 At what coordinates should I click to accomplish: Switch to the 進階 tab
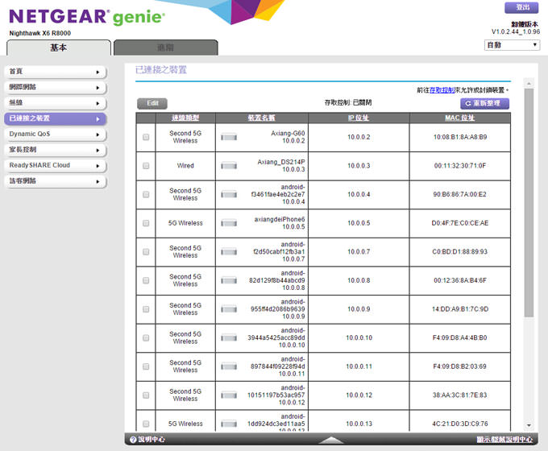click(166, 48)
